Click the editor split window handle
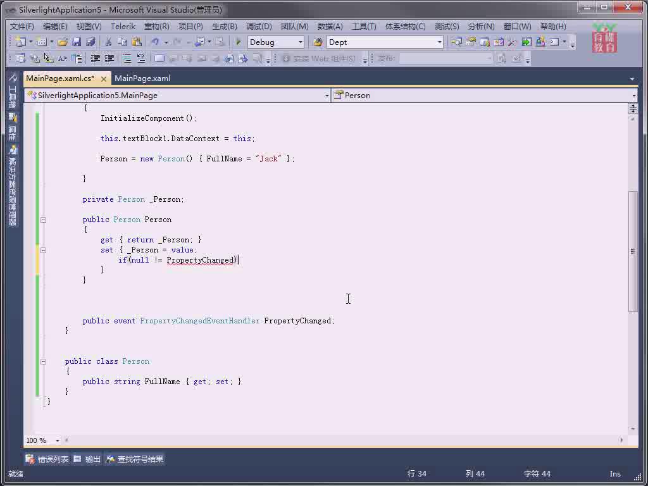Image resolution: width=648 pixels, height=486 pixels. 633,108
